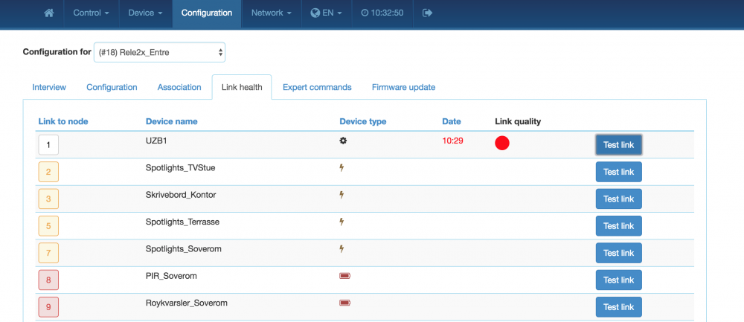The width and height of the screenshot is (744, 322).
Task: Click the Home icon in navbar
Action: 49,13
